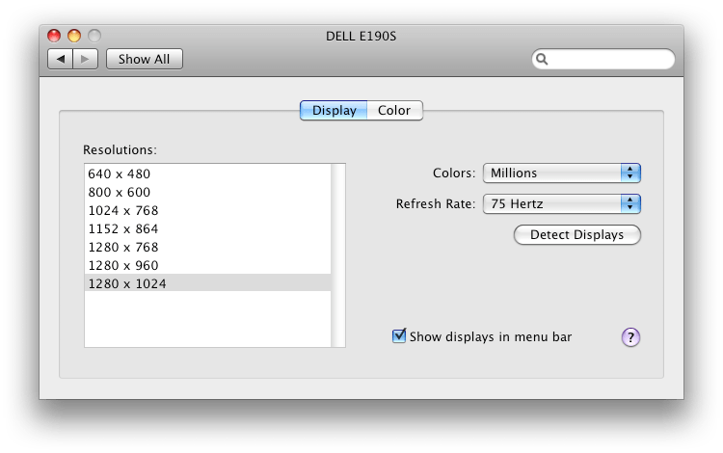
Task: Select the 1024 x 768 resolution
Action: tap(207, 211)
